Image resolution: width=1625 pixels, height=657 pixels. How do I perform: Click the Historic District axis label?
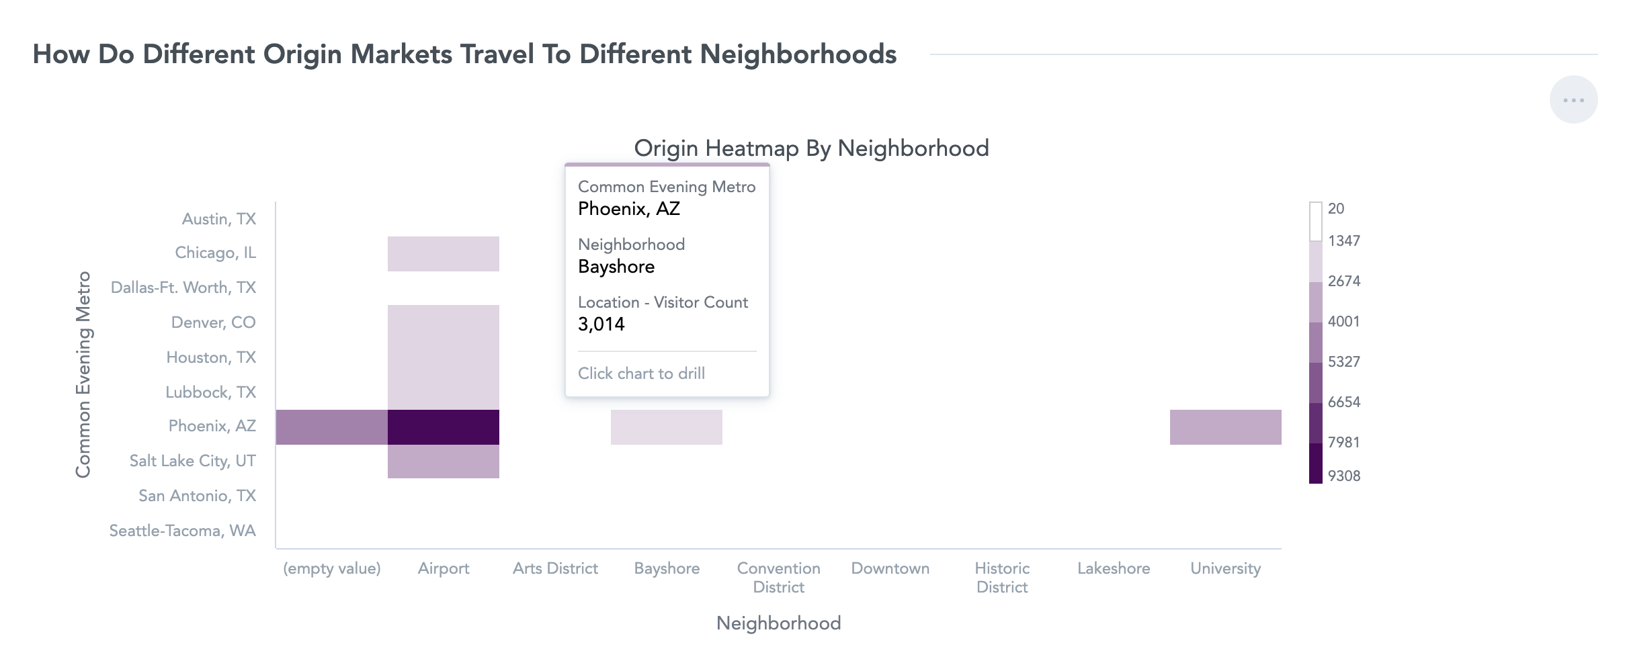click(x=1002, y=578)
